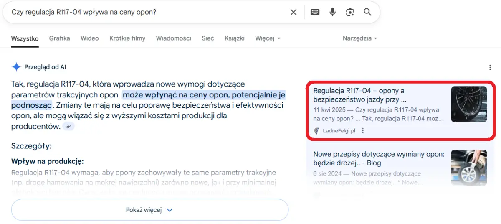Image resolution: width=501 pixels, height=224 pixels.
Task: Click the tire thumbnail of LadneFelgi result
Action: pyautogui.click(x=469, y=104)
